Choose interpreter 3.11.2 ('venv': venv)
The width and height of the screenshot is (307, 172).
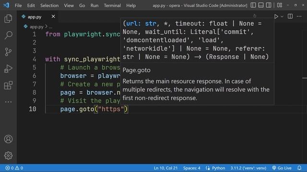click(248, 168)
